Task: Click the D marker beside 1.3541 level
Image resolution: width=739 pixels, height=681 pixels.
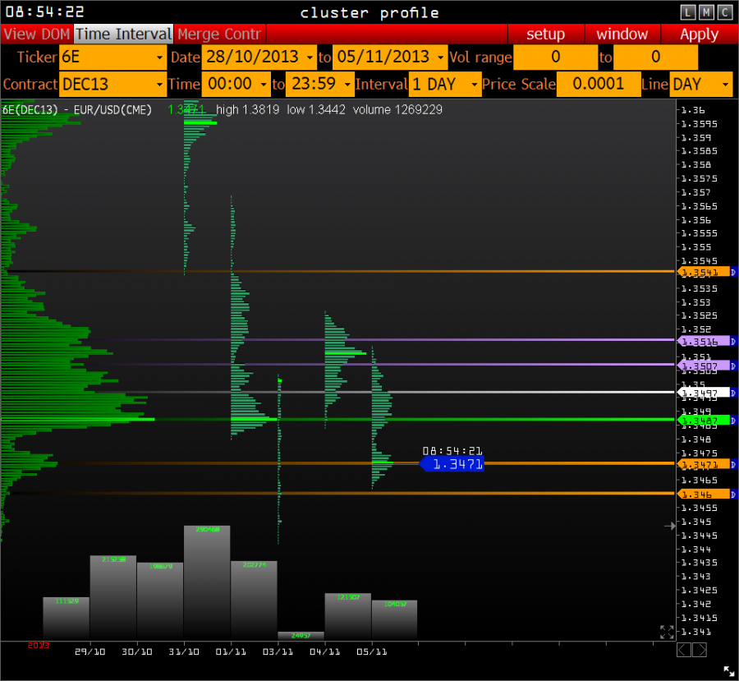Action: [x=734, y=271]
